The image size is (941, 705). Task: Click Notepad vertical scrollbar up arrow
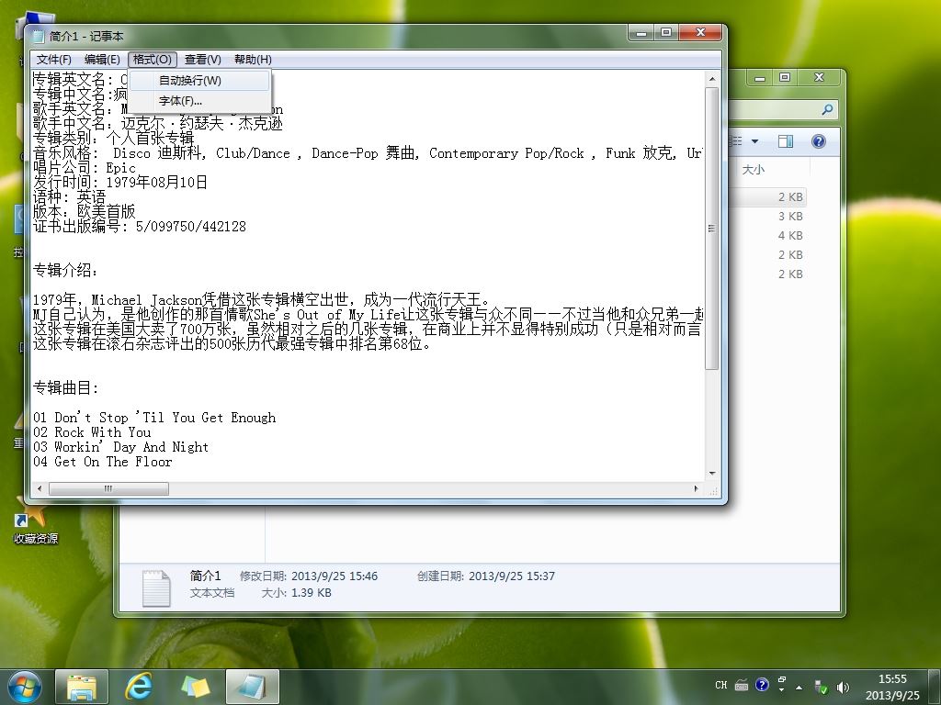(x=712, y=79)
